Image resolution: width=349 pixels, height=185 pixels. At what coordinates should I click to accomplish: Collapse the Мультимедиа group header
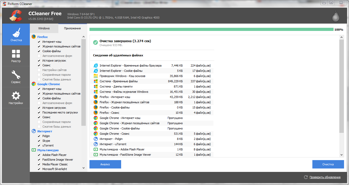(x=48, y=150)
